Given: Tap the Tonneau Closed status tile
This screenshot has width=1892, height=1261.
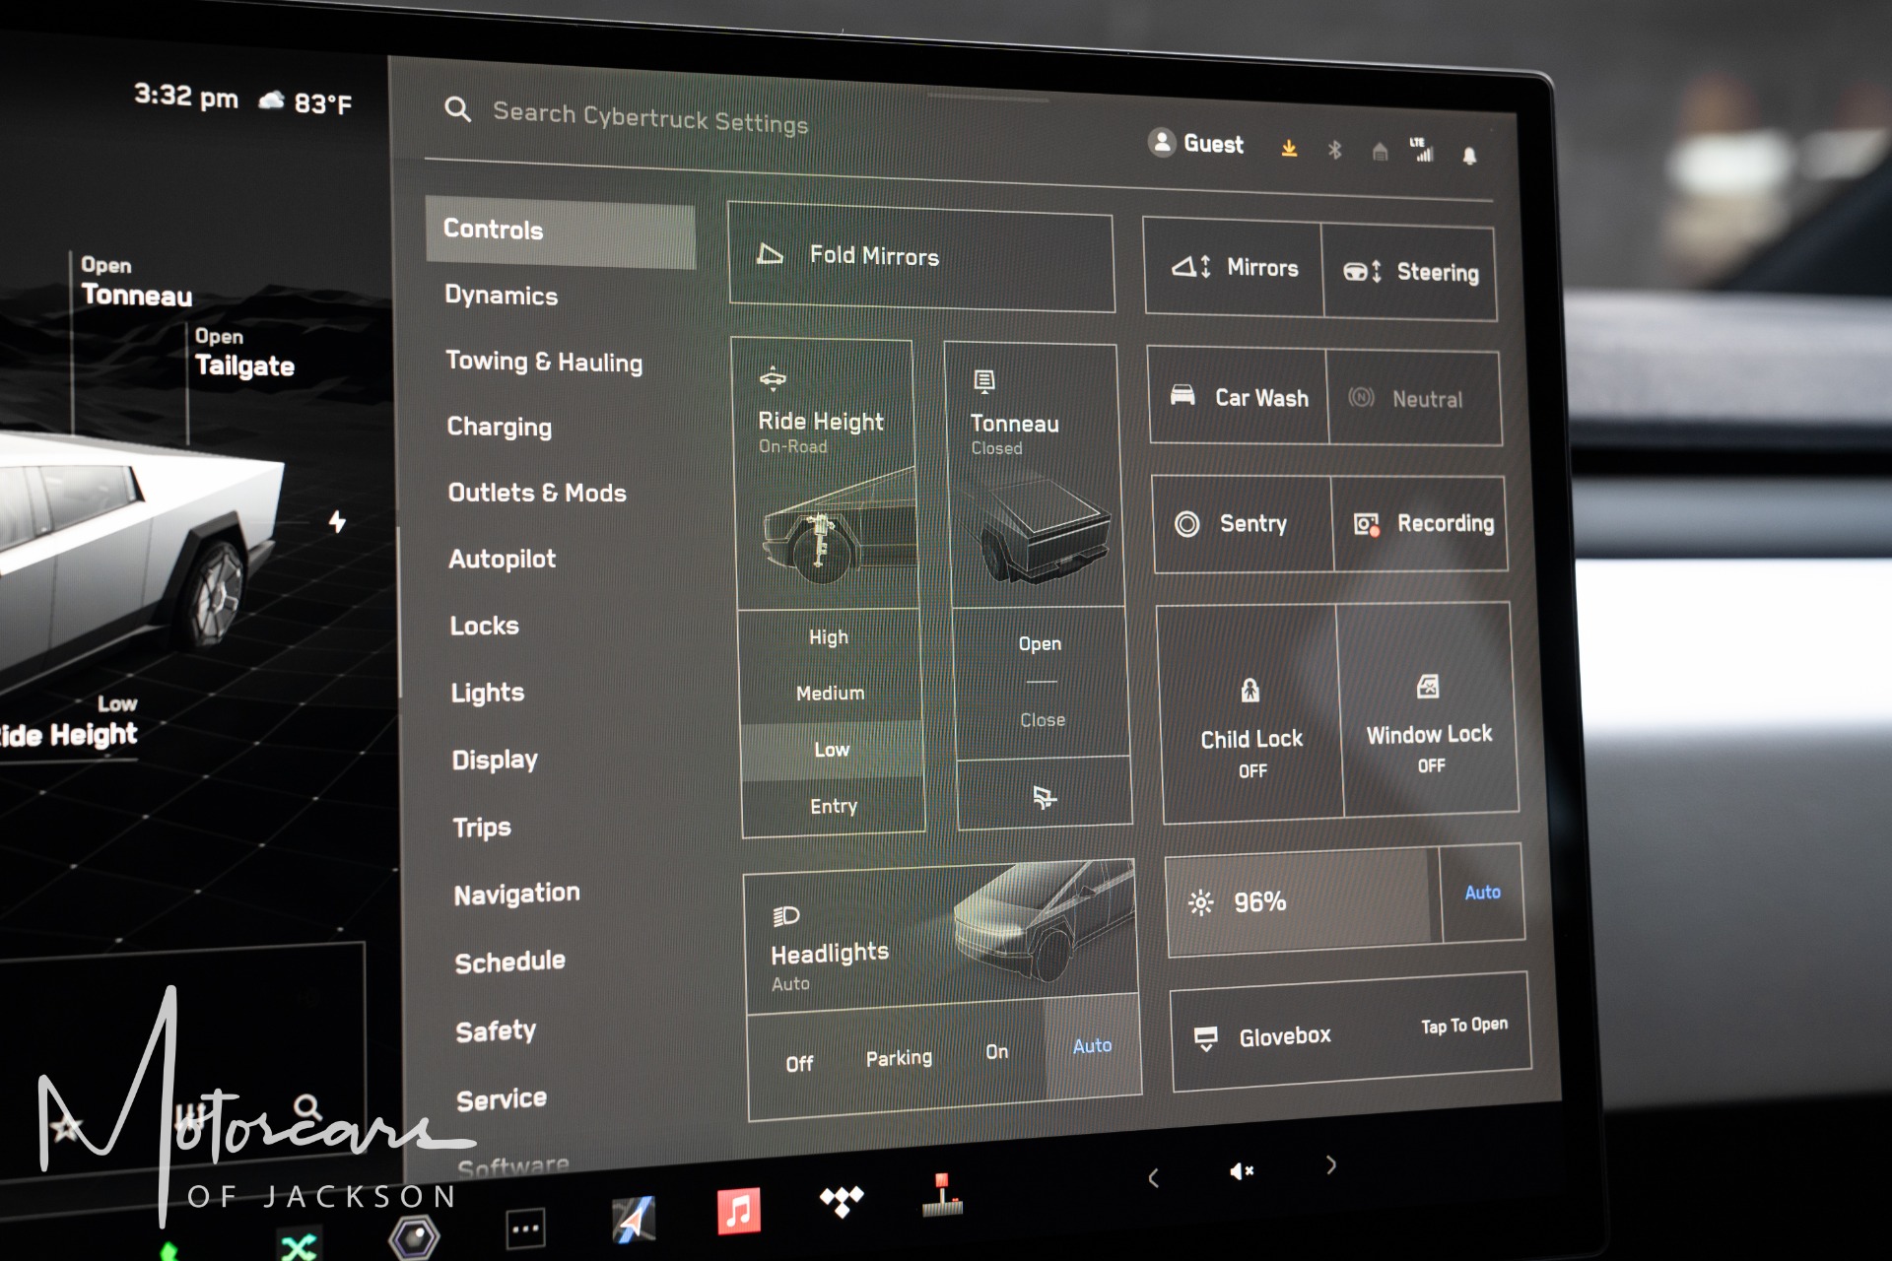Looking at the screenshot, I should [1035, 476].
